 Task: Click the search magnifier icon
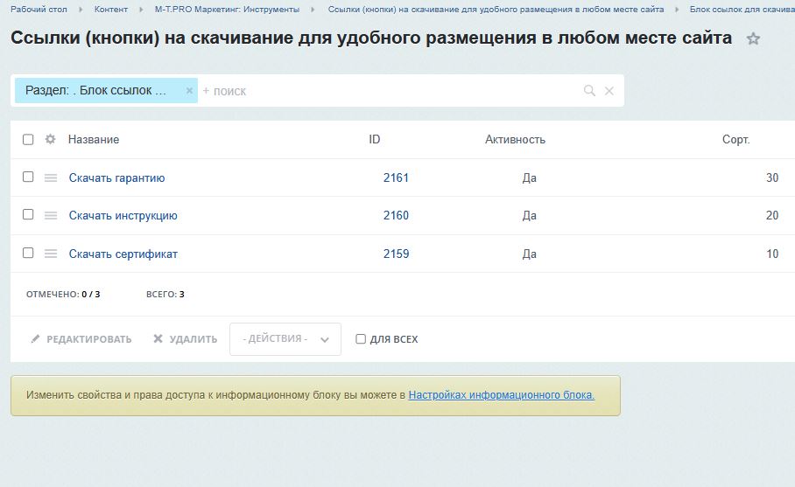tap(589, 91)
